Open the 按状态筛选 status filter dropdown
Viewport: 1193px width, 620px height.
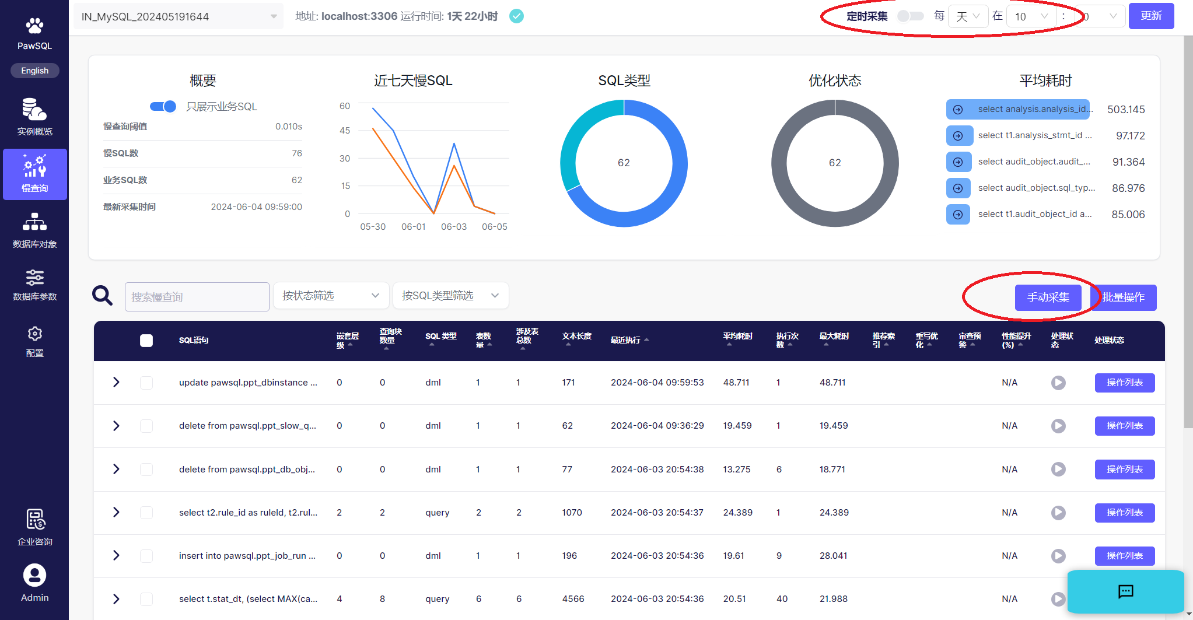(331, 296)
